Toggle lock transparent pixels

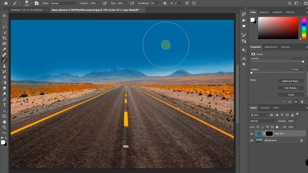(x=258, y=127)
